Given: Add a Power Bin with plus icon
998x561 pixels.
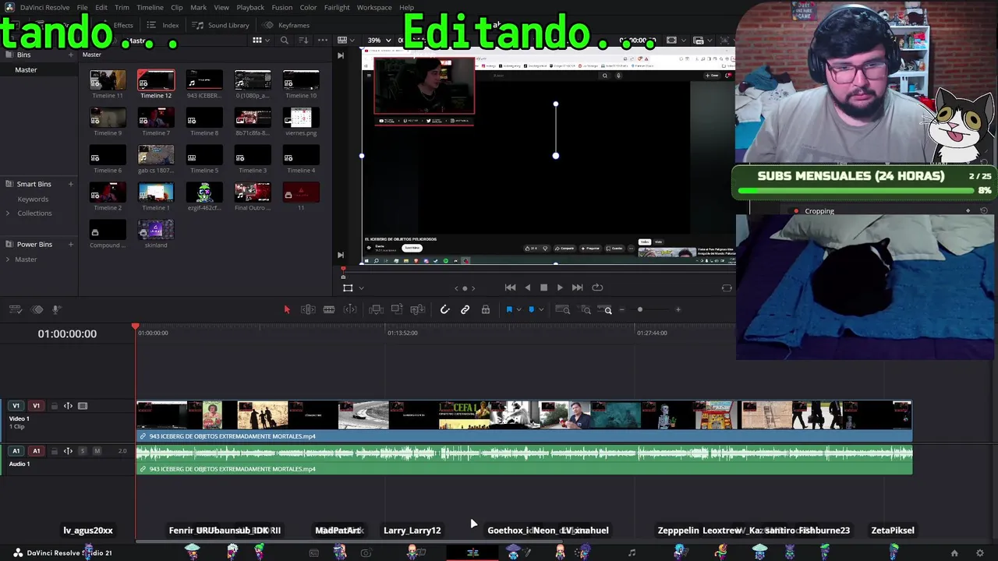Looking at the screenshot, I should pyautogui.click(x=70, y=245).
